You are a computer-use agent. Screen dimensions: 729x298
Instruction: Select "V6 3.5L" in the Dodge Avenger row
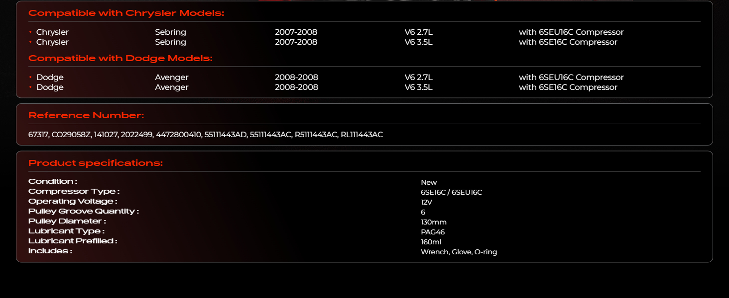coord(418,87)
